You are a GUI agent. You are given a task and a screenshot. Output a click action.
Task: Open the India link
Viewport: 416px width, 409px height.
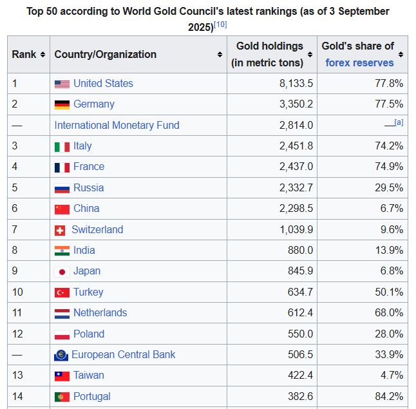(x=84, y=251)
